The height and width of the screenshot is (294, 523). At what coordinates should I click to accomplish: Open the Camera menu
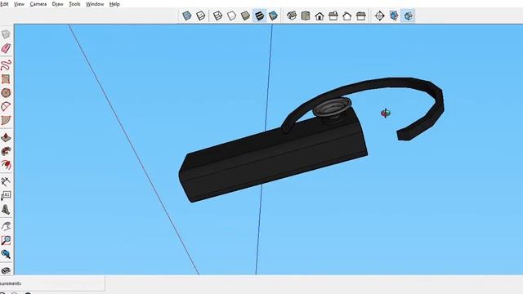(38, 4)
